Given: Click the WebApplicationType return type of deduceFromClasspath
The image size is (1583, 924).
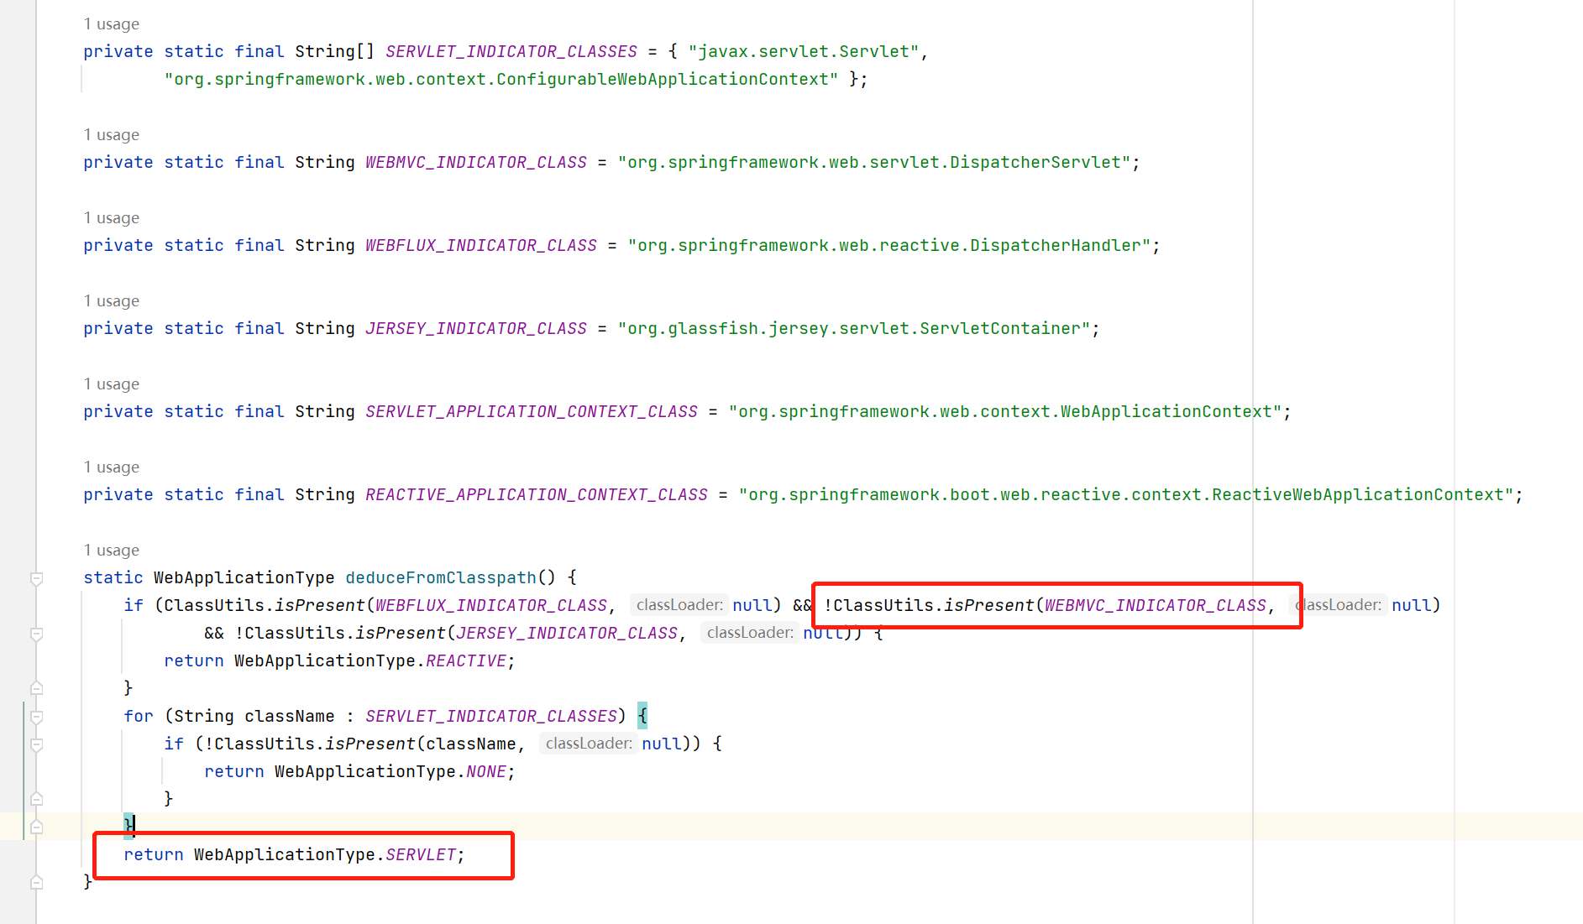Looking at the screenshot, I should [x=244, y=577].
